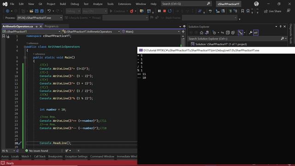Open the Diagnostic Tools side tab

(x=291, y=34)
